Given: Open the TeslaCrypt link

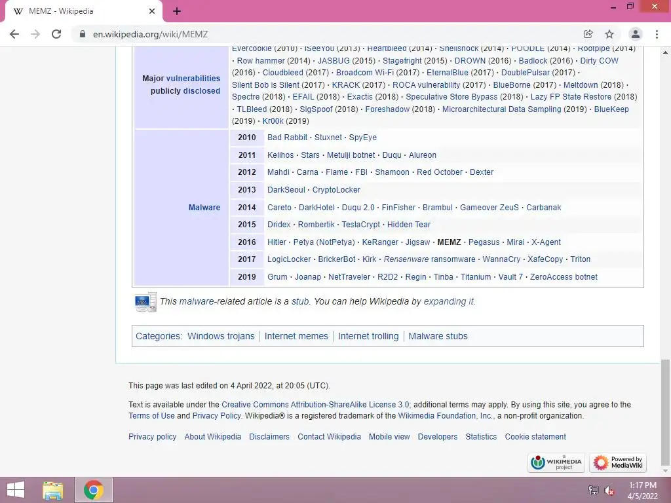Looking at the screenshot, I should (361, 225).
